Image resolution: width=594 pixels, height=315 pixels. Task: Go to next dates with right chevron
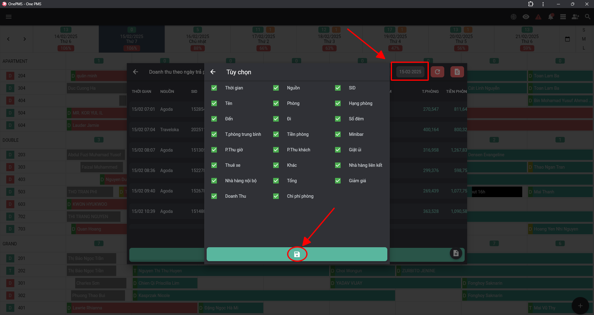(25, 39)
